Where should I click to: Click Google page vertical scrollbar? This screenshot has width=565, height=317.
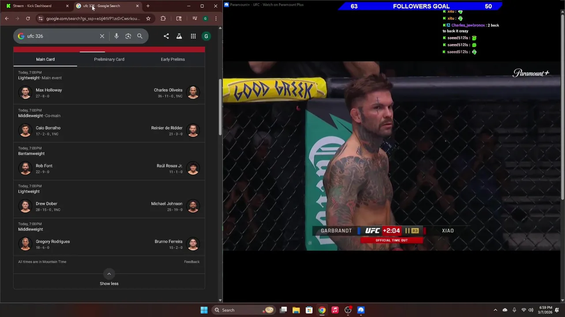coord(220,107)
